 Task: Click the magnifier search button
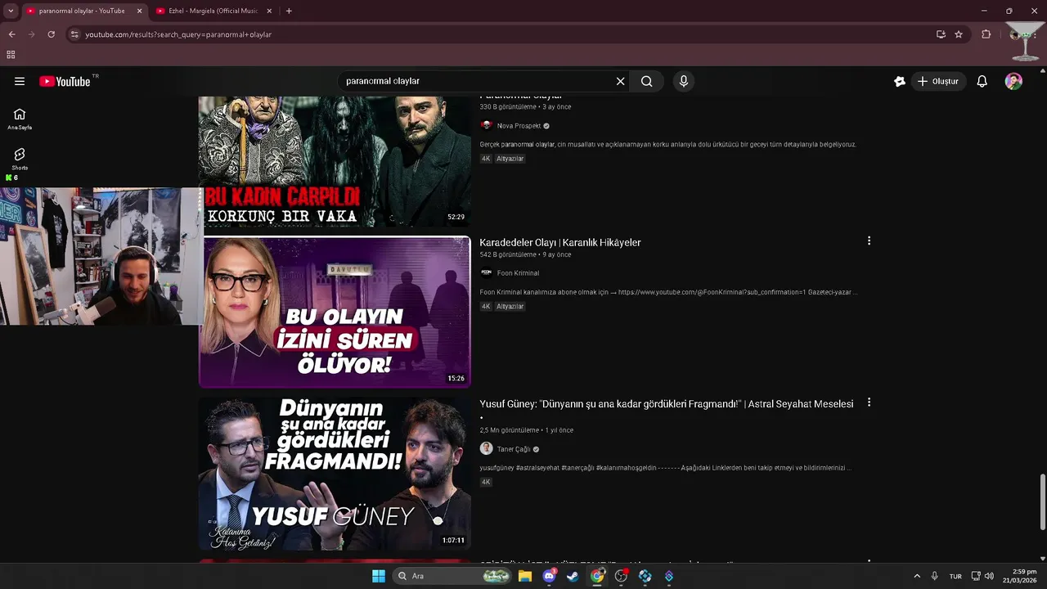pos(647,81)
